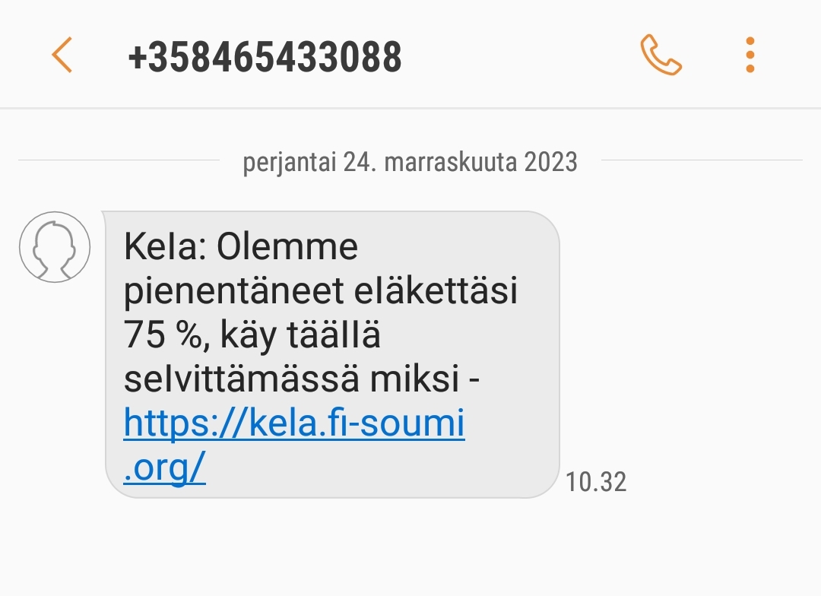Click the word "Kela:" in message

(166, 246)
